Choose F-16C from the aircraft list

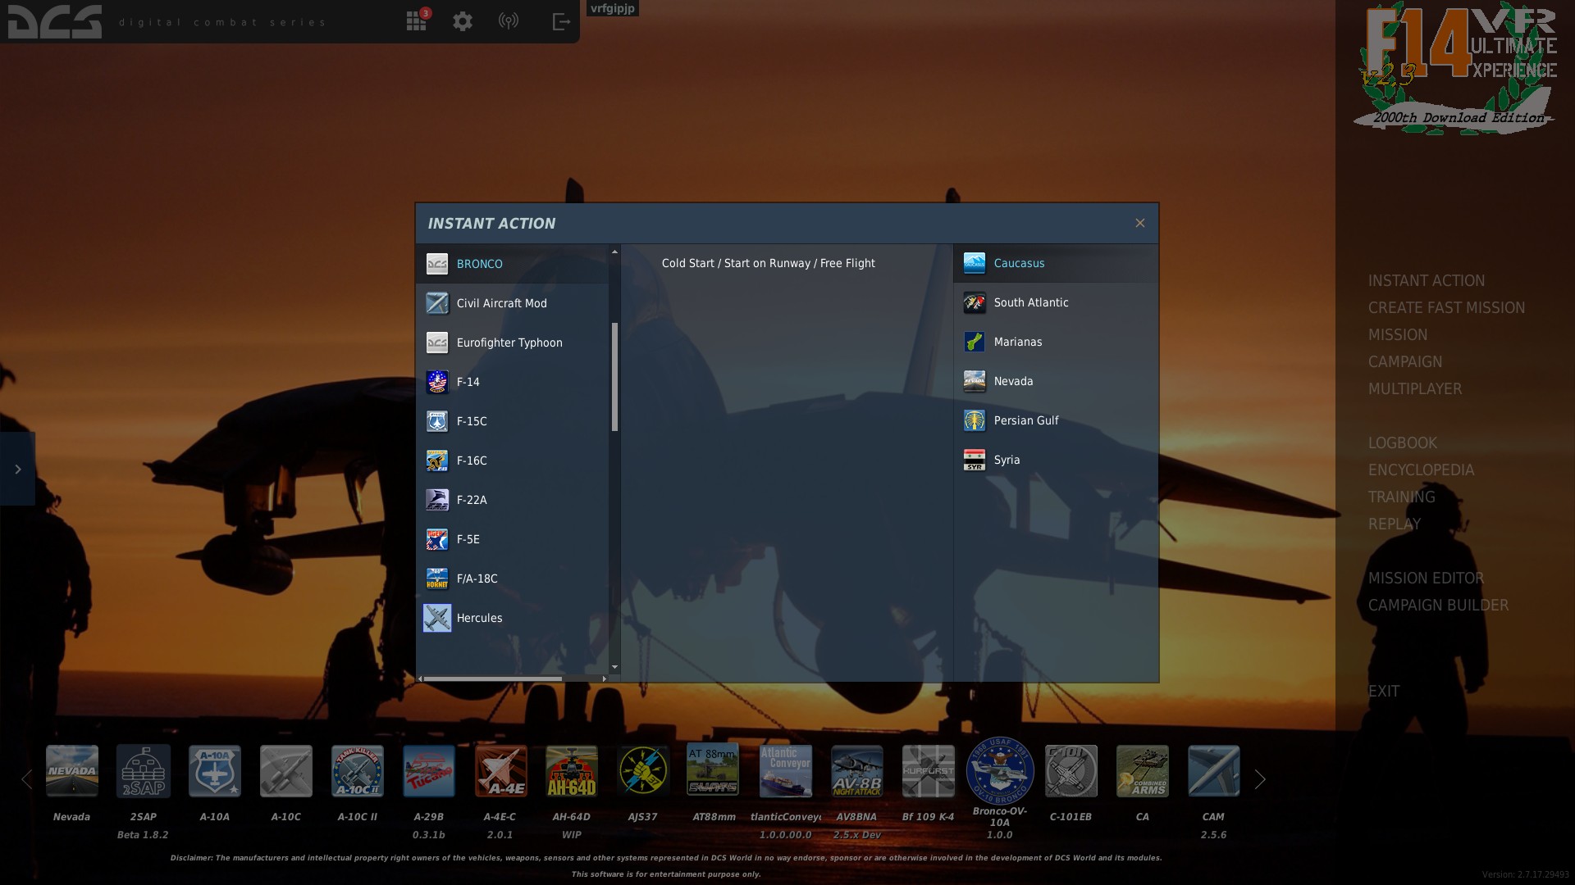coord(472,461)
